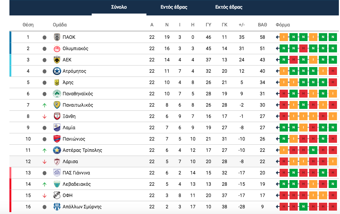Click the Ατρόμητος star logo
This screenshot has height=214, width=340.
click(57, 71)
